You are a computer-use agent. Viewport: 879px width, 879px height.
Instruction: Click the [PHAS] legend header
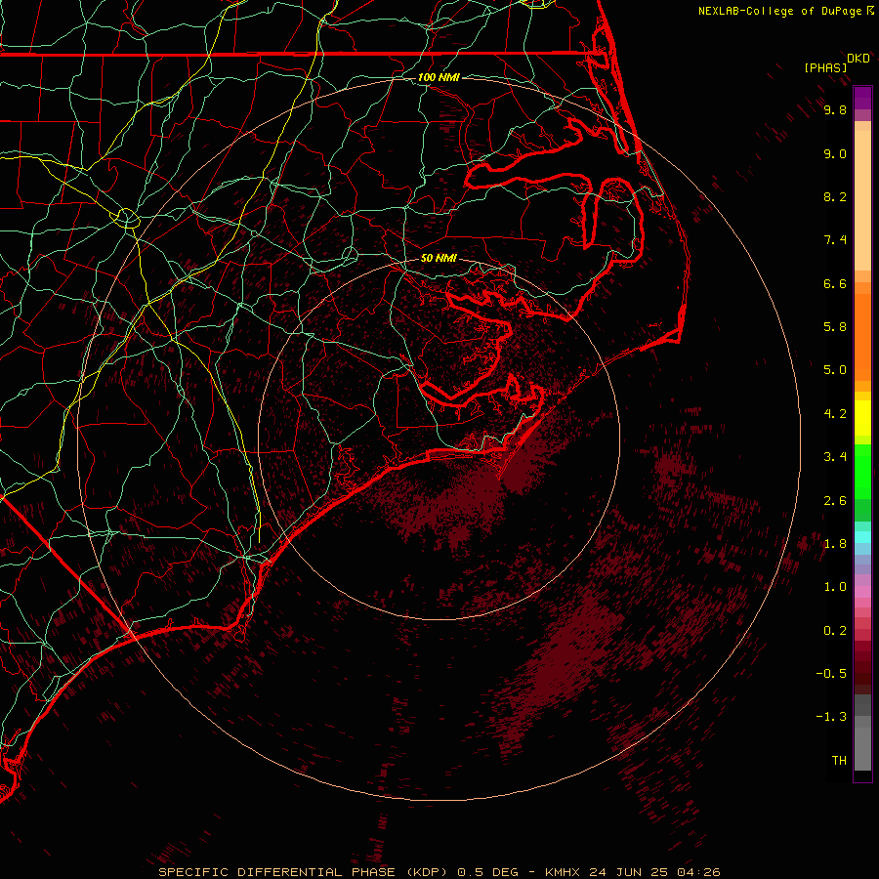pos(824,68)
